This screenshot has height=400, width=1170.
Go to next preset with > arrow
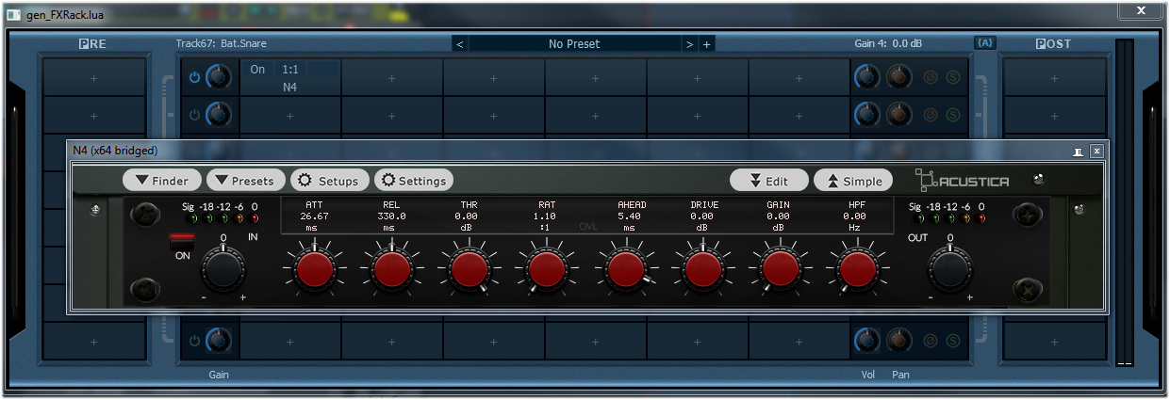690,44
